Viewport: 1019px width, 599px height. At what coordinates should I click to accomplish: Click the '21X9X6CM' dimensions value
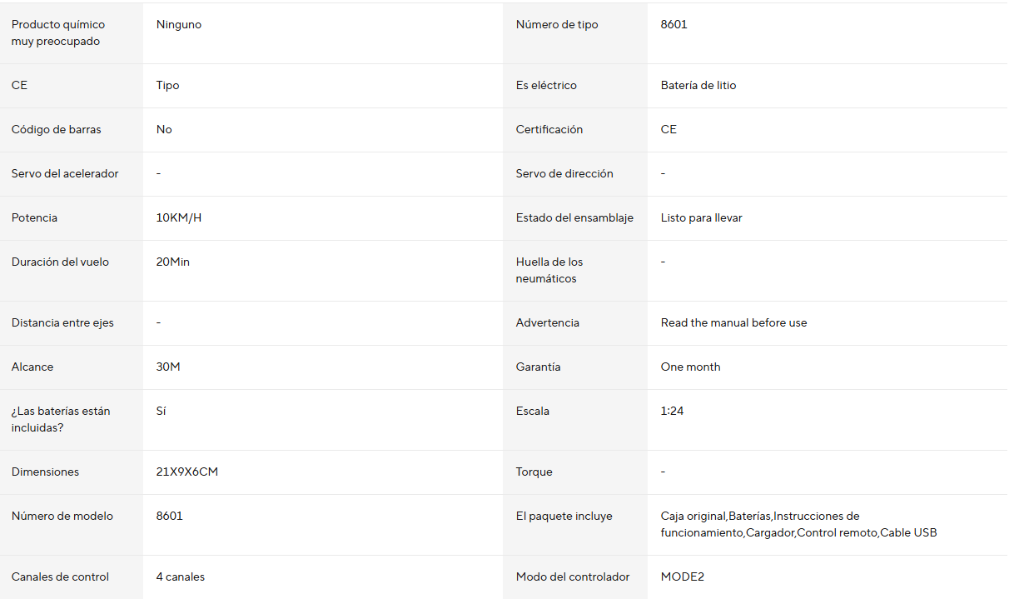click(186, 472)
